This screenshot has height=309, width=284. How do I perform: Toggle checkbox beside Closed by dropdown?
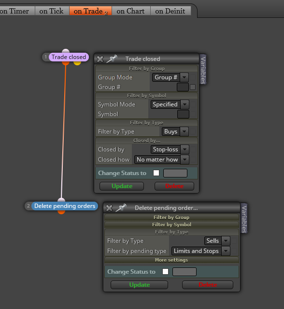tap(193, 149)
